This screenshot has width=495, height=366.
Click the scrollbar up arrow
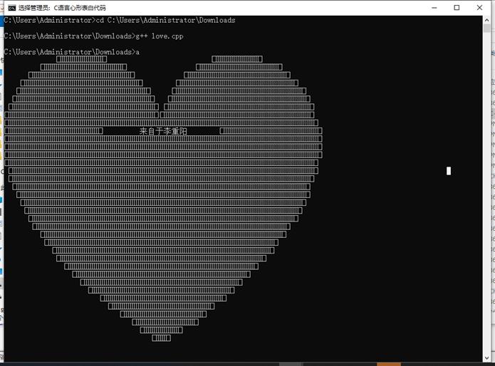pos(486,20)
